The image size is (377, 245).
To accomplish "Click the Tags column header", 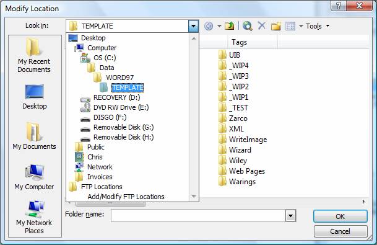I will pos(252,42).
